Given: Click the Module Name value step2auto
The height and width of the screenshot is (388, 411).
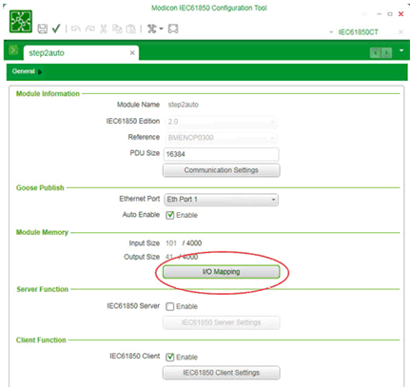Looking at the screenshot, I should click(184, 105).
